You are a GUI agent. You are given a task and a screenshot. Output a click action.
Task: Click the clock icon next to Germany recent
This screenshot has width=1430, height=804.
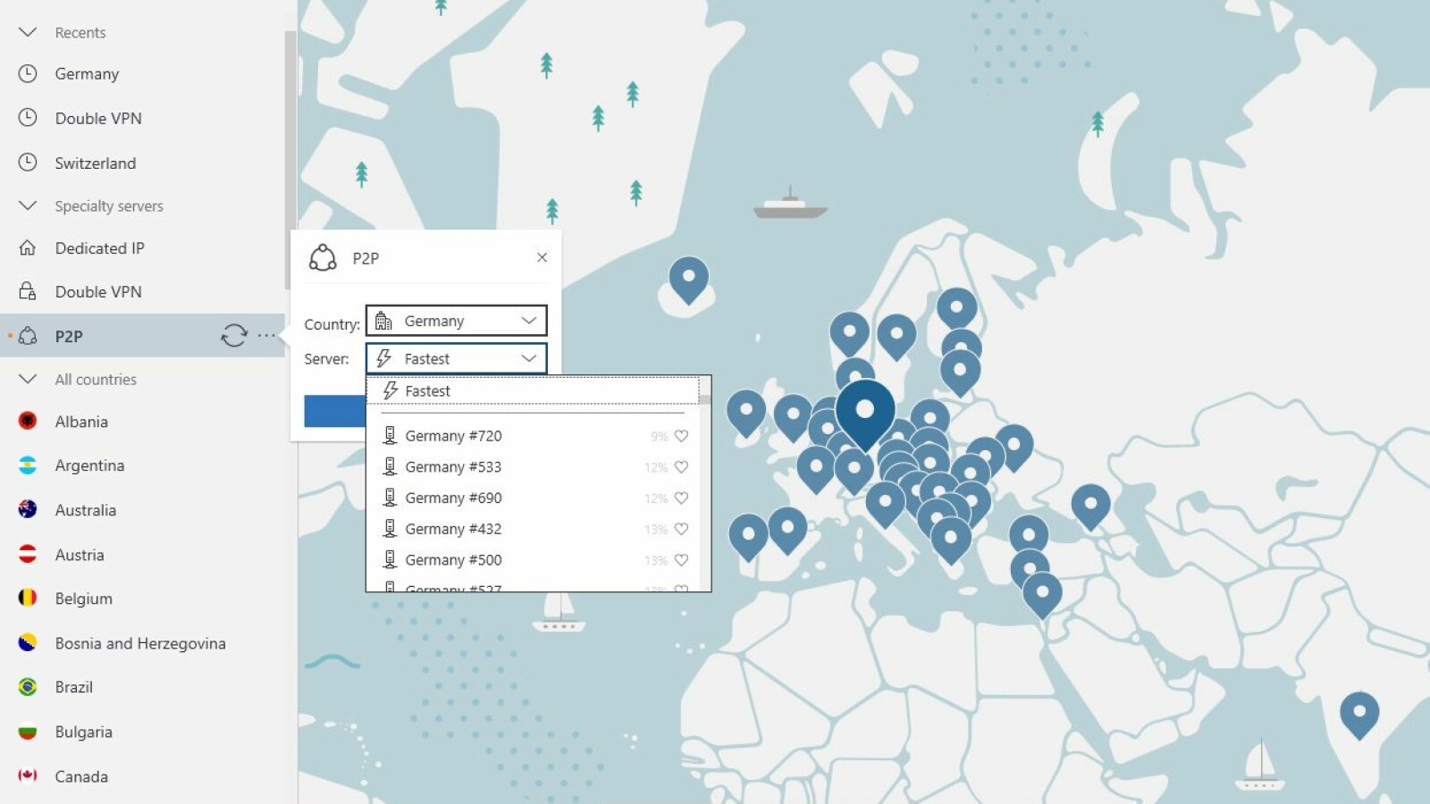pyautogui.click(x=27, y=74)
